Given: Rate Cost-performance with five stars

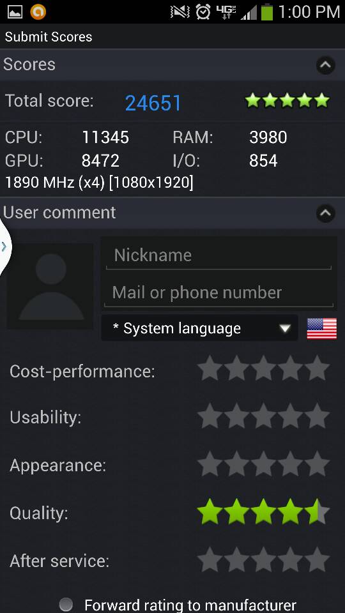Looking at the screenshot, I should click(317, 368).
